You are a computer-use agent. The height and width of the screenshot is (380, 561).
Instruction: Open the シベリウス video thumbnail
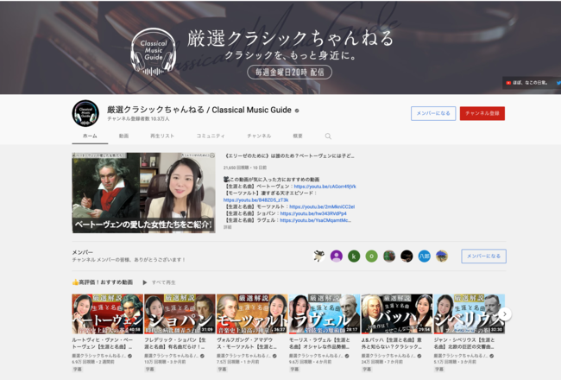469,314
